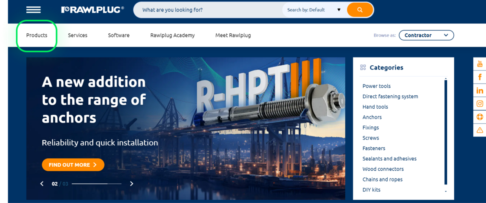
Task: Go to previous banner slide
Action: pyautogui.click(x=42, y=184)
